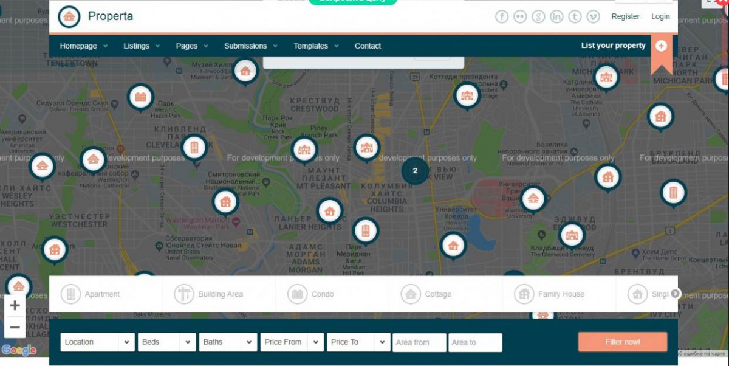Open the Submissions menu

[x=250, y=46]
